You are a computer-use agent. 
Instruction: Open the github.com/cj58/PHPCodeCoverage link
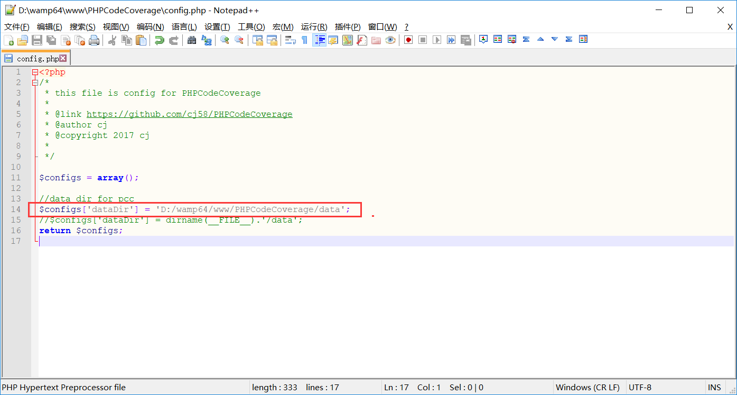point(190,114)
